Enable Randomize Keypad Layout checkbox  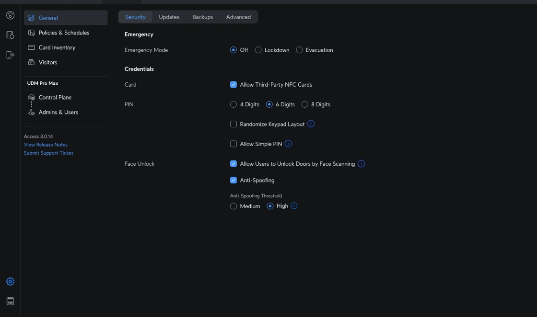click(x=233, y=124)
